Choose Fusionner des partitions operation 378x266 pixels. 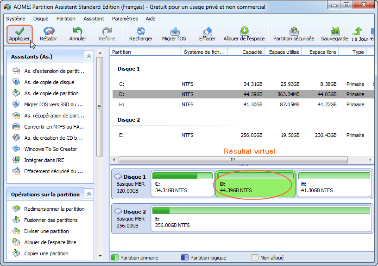(45, 220)
